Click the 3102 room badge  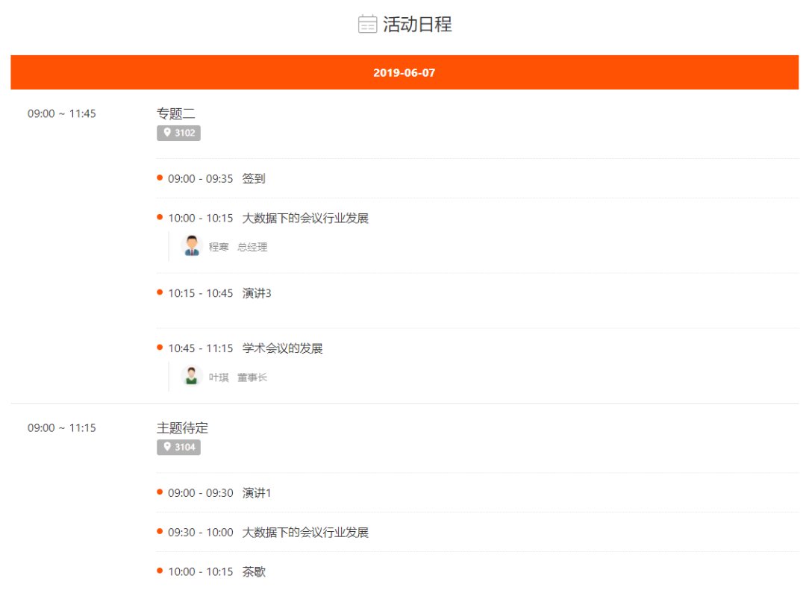[x=178, y=134]
